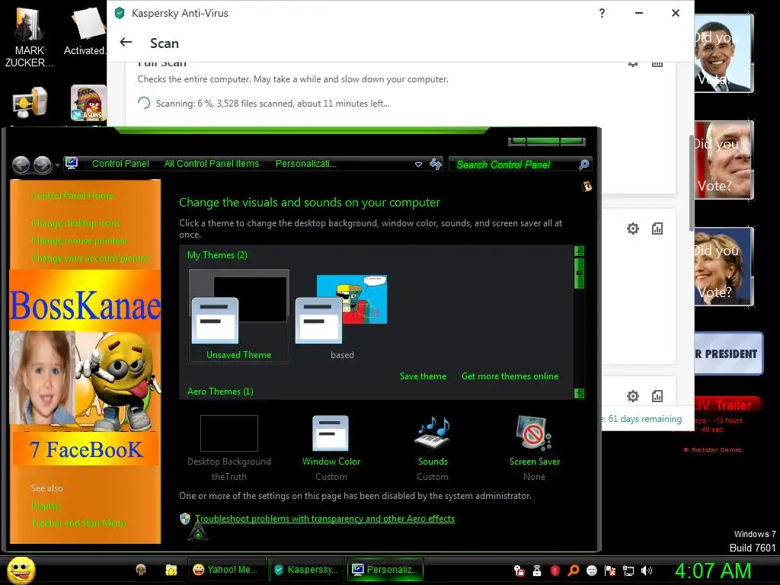This screenshot has width=780, height=585.
Task: Click Change desktop icons link
Action: pos(76,223)
